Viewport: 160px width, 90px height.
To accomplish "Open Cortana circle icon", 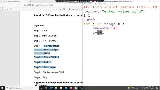I will point(41,88).
